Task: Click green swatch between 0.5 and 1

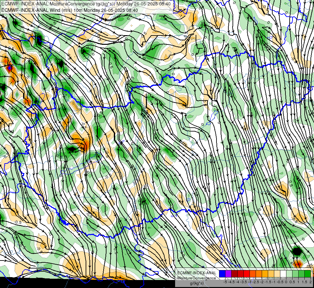Action: 295,274
